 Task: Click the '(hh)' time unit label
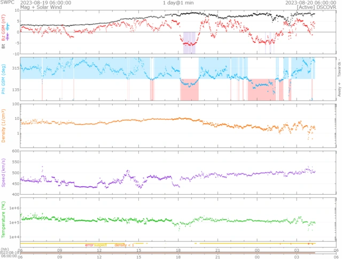[x=5, y=249]
